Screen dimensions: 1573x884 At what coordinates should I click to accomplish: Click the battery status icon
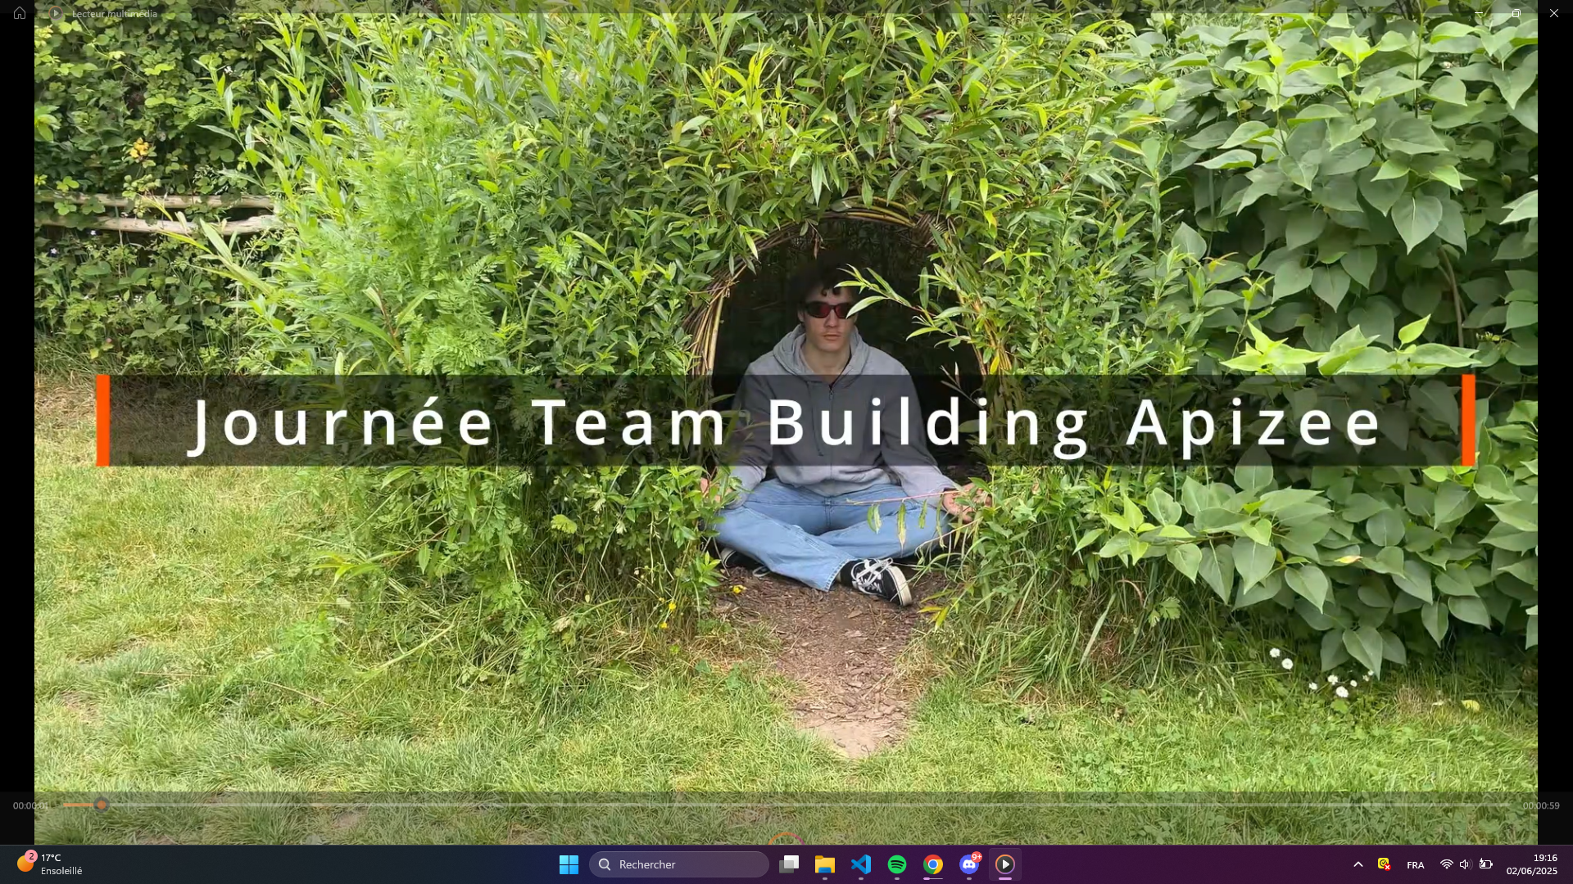coord(1485,864)
